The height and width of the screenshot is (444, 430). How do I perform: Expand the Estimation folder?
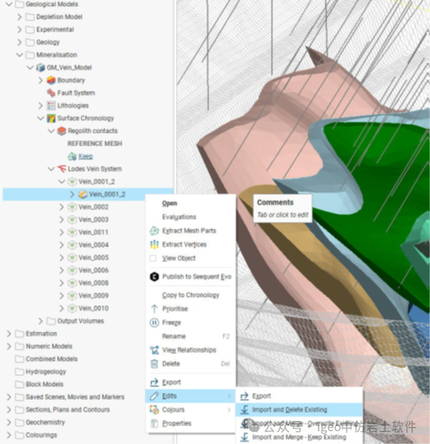[x=8, y=333]
